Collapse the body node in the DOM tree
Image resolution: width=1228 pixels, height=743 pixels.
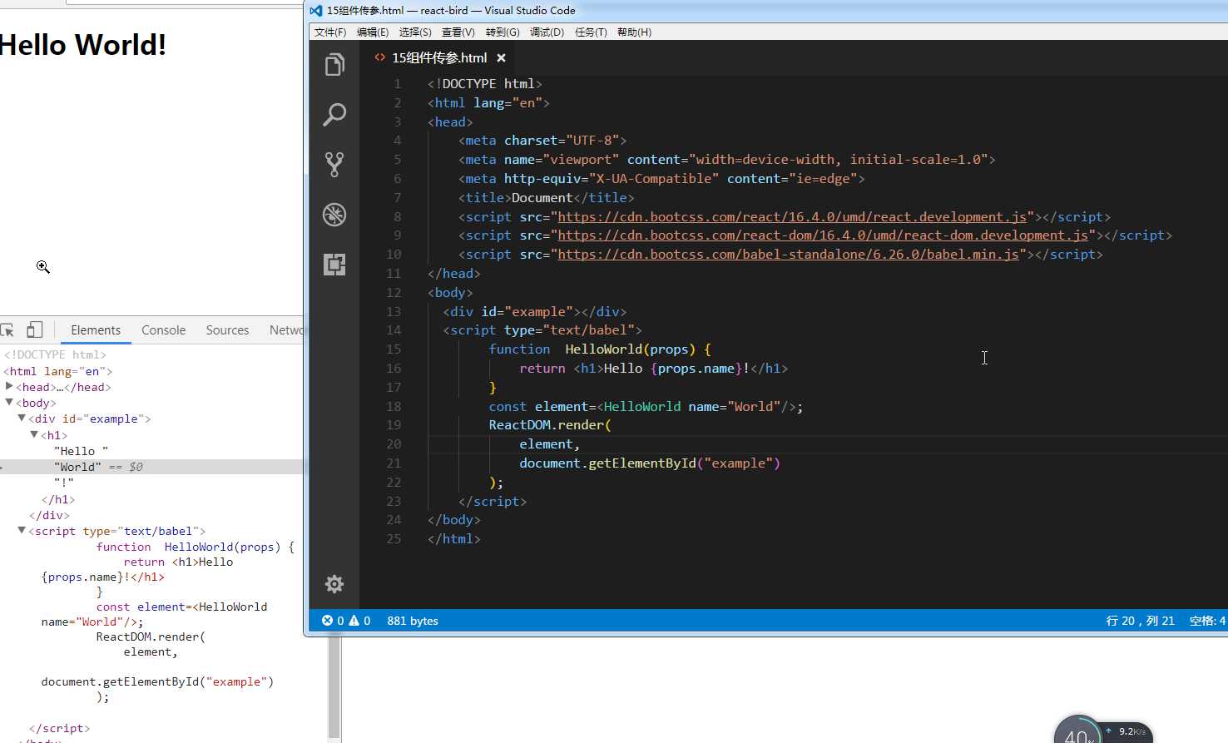coord(9,403)
